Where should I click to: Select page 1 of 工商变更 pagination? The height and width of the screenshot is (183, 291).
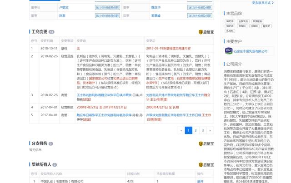[188, 130]
